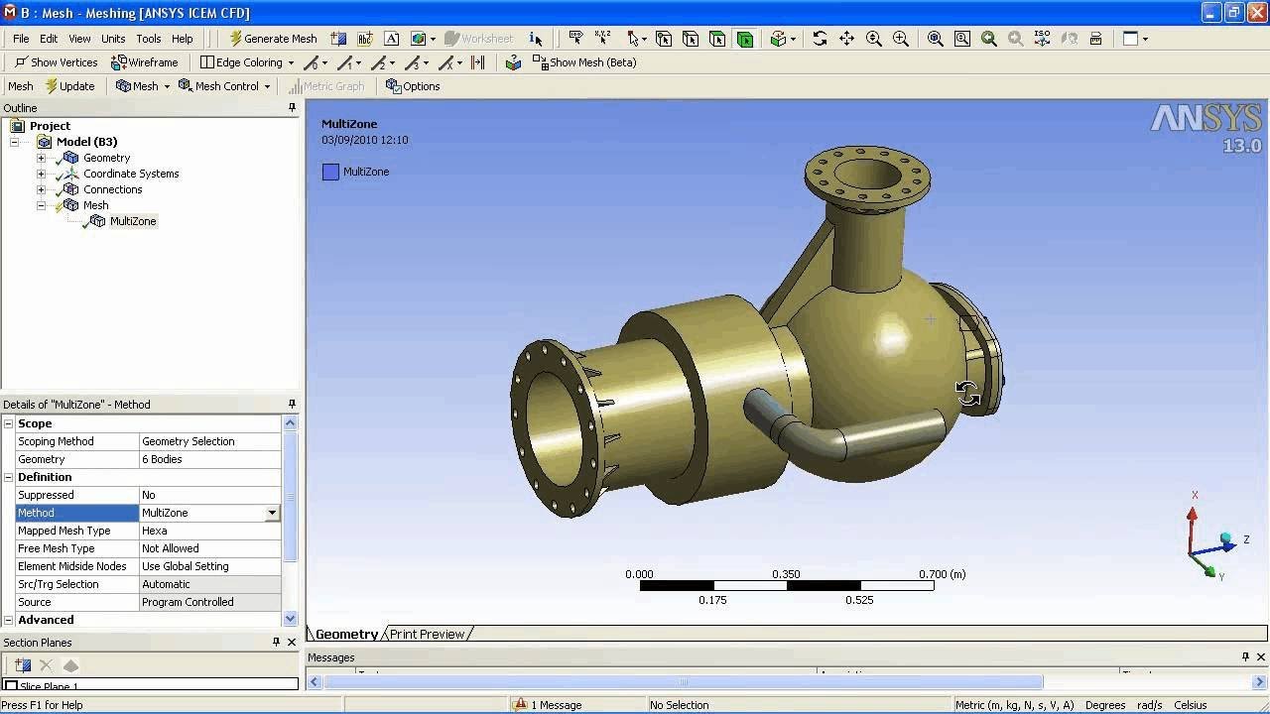The image size is (1270, 714).
Task: Switch to the Geometry tab
Action: click(x=346, y=634)
